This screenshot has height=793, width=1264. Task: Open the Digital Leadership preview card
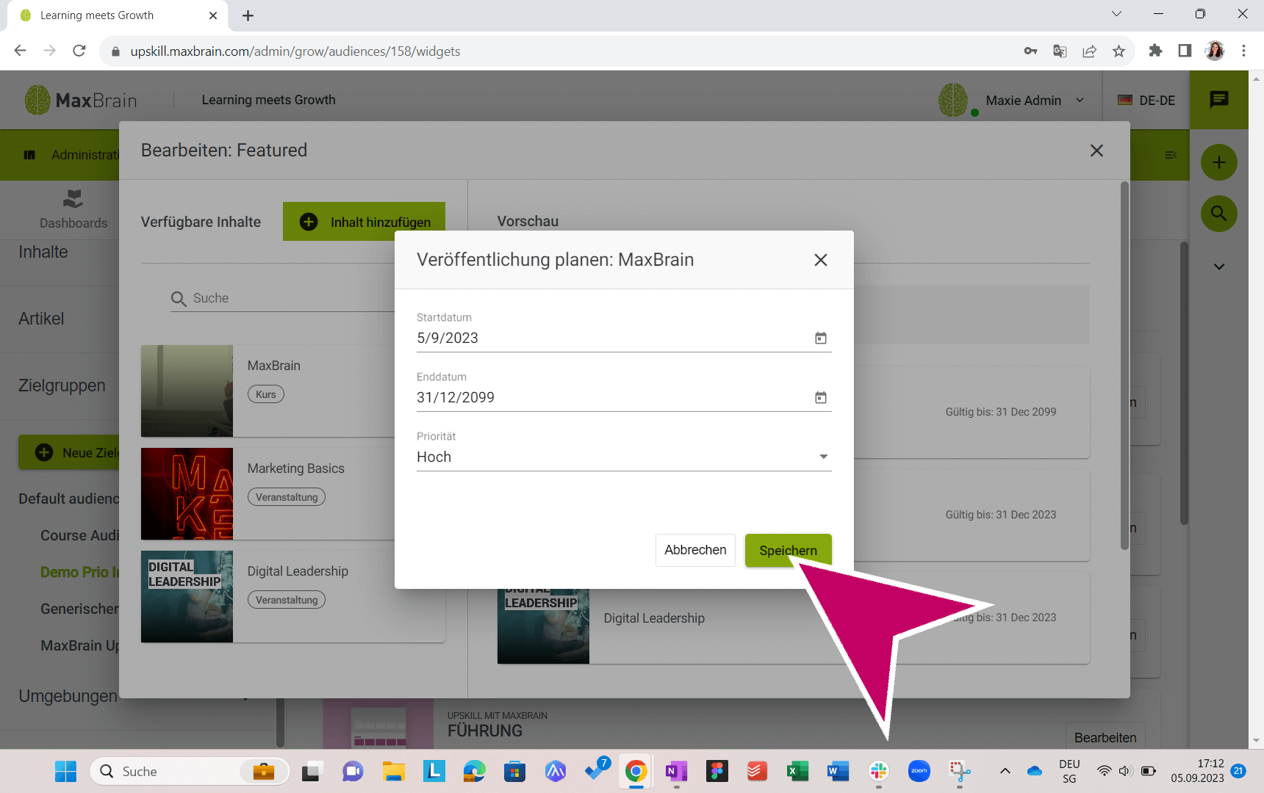coord(793,618)
